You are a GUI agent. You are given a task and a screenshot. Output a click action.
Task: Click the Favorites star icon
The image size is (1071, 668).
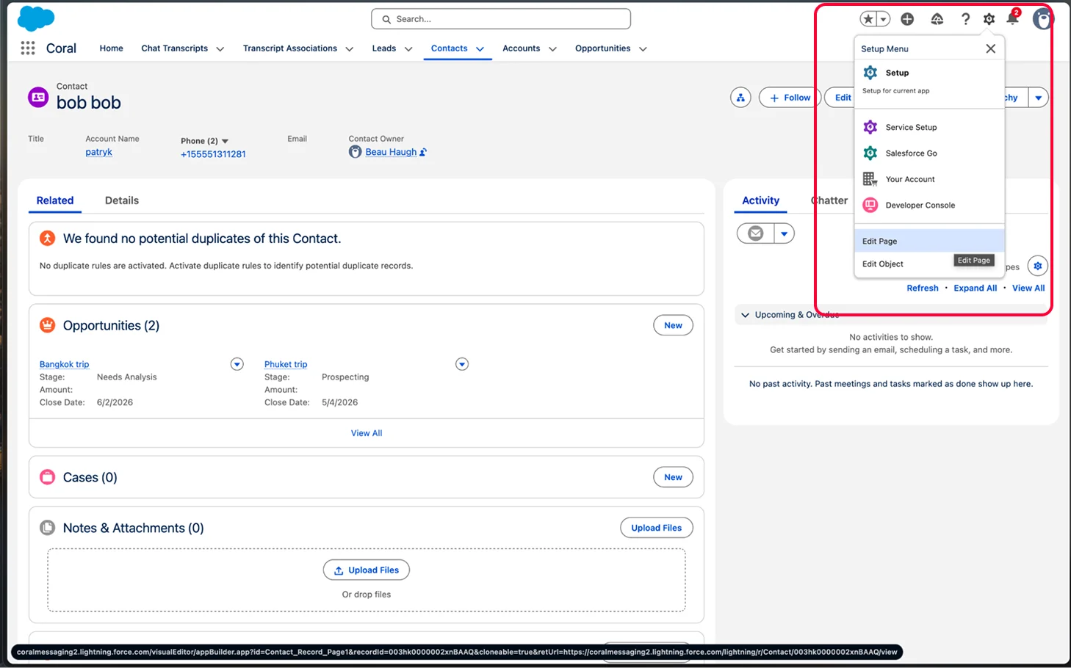pos(868,19)
